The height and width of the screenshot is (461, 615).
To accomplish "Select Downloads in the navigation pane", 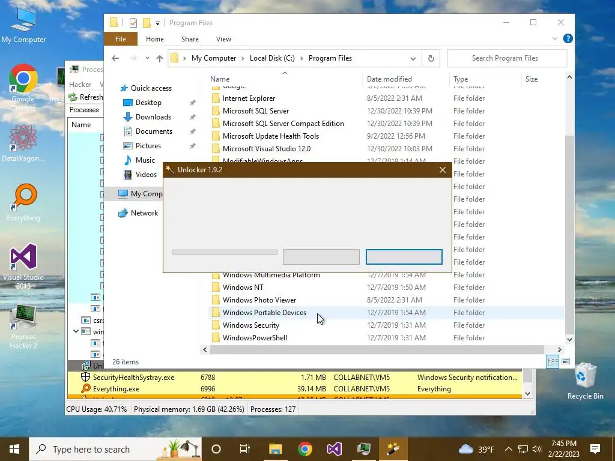I will click(x=153, y=117).
